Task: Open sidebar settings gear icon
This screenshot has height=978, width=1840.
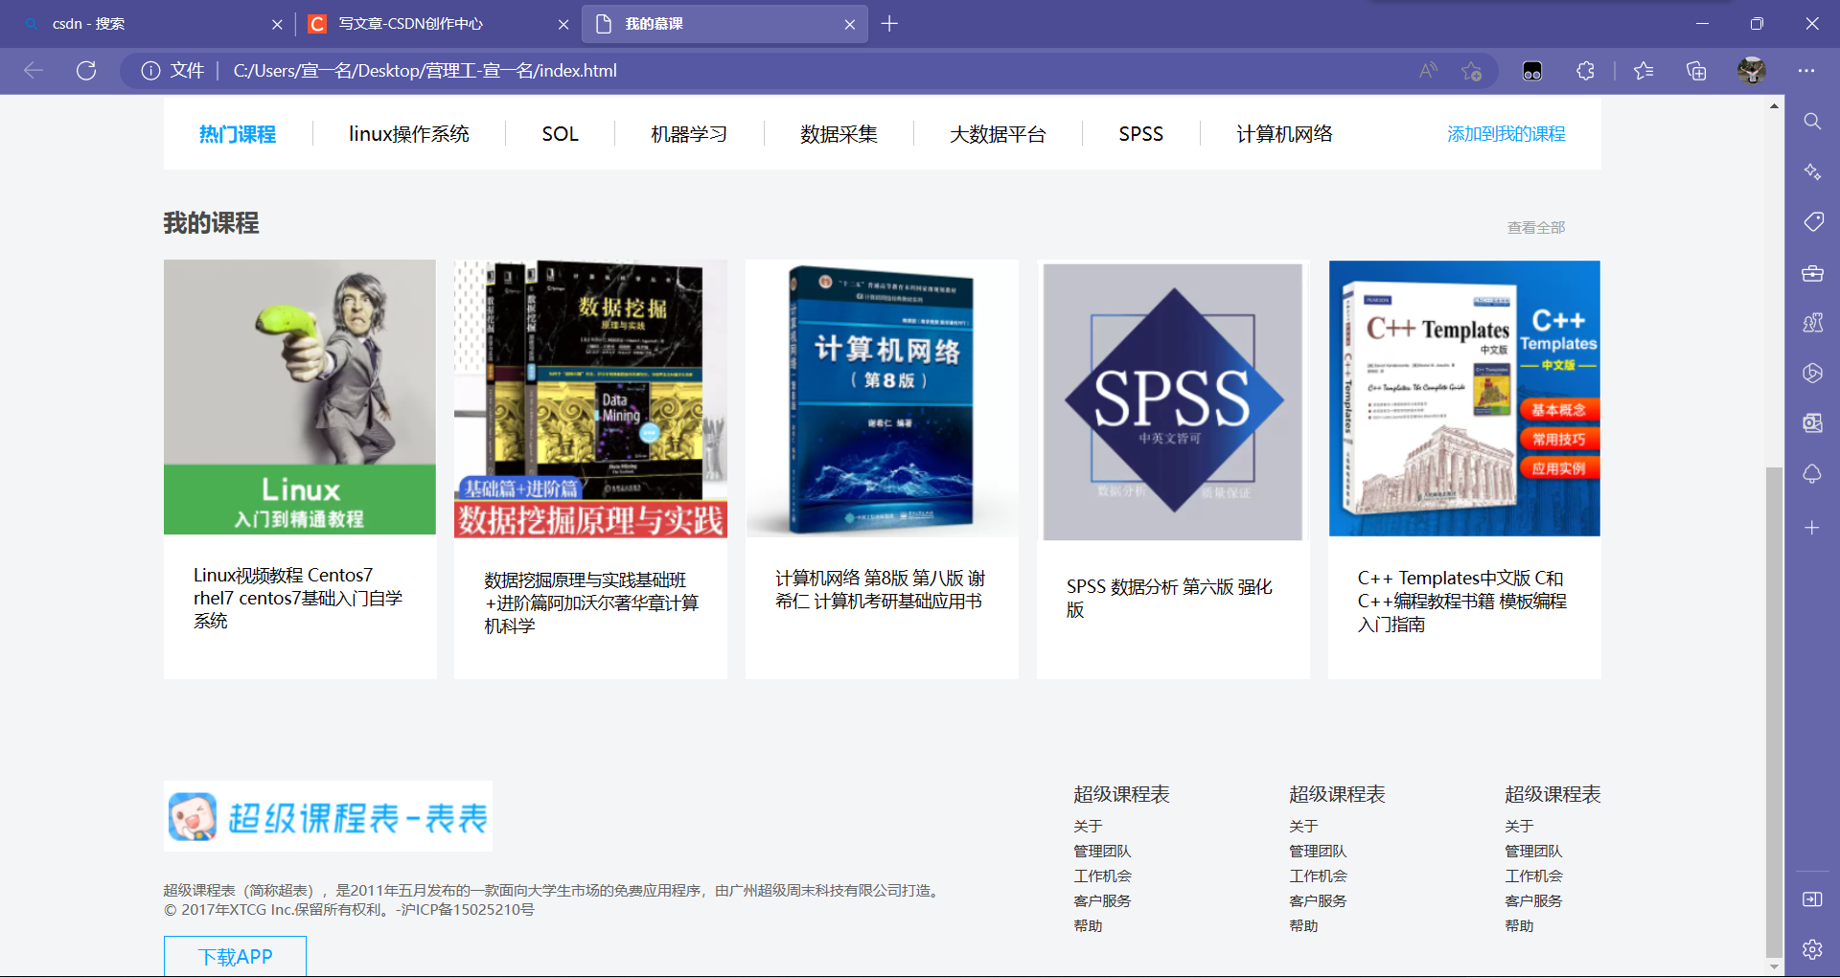Action: pos(1812,949)
